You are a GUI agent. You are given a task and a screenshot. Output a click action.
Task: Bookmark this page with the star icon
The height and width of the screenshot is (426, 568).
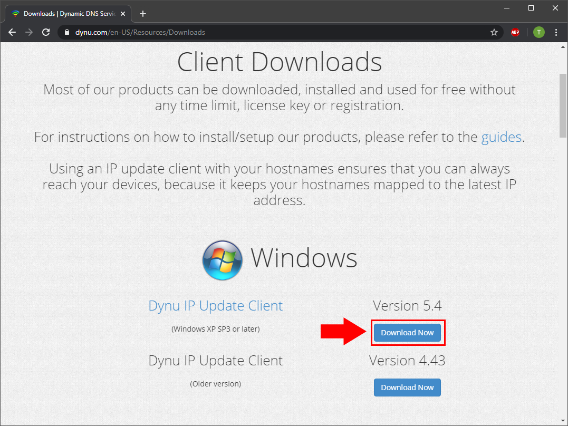tap(494, 32)
